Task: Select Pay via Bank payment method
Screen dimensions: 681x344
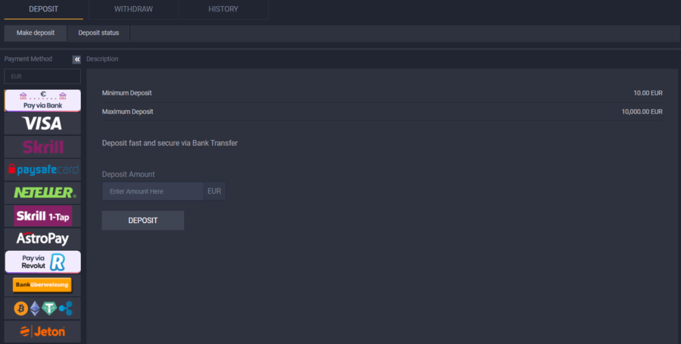Action: point(42,100)
